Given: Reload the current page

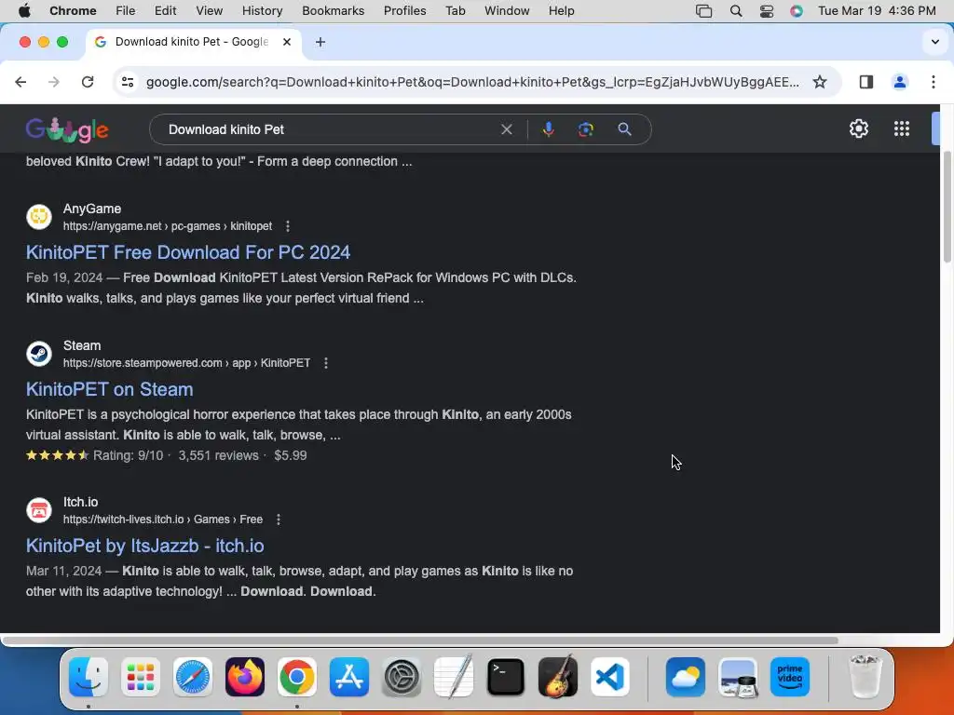Looking at the screenshot, I should click(88, 82).
